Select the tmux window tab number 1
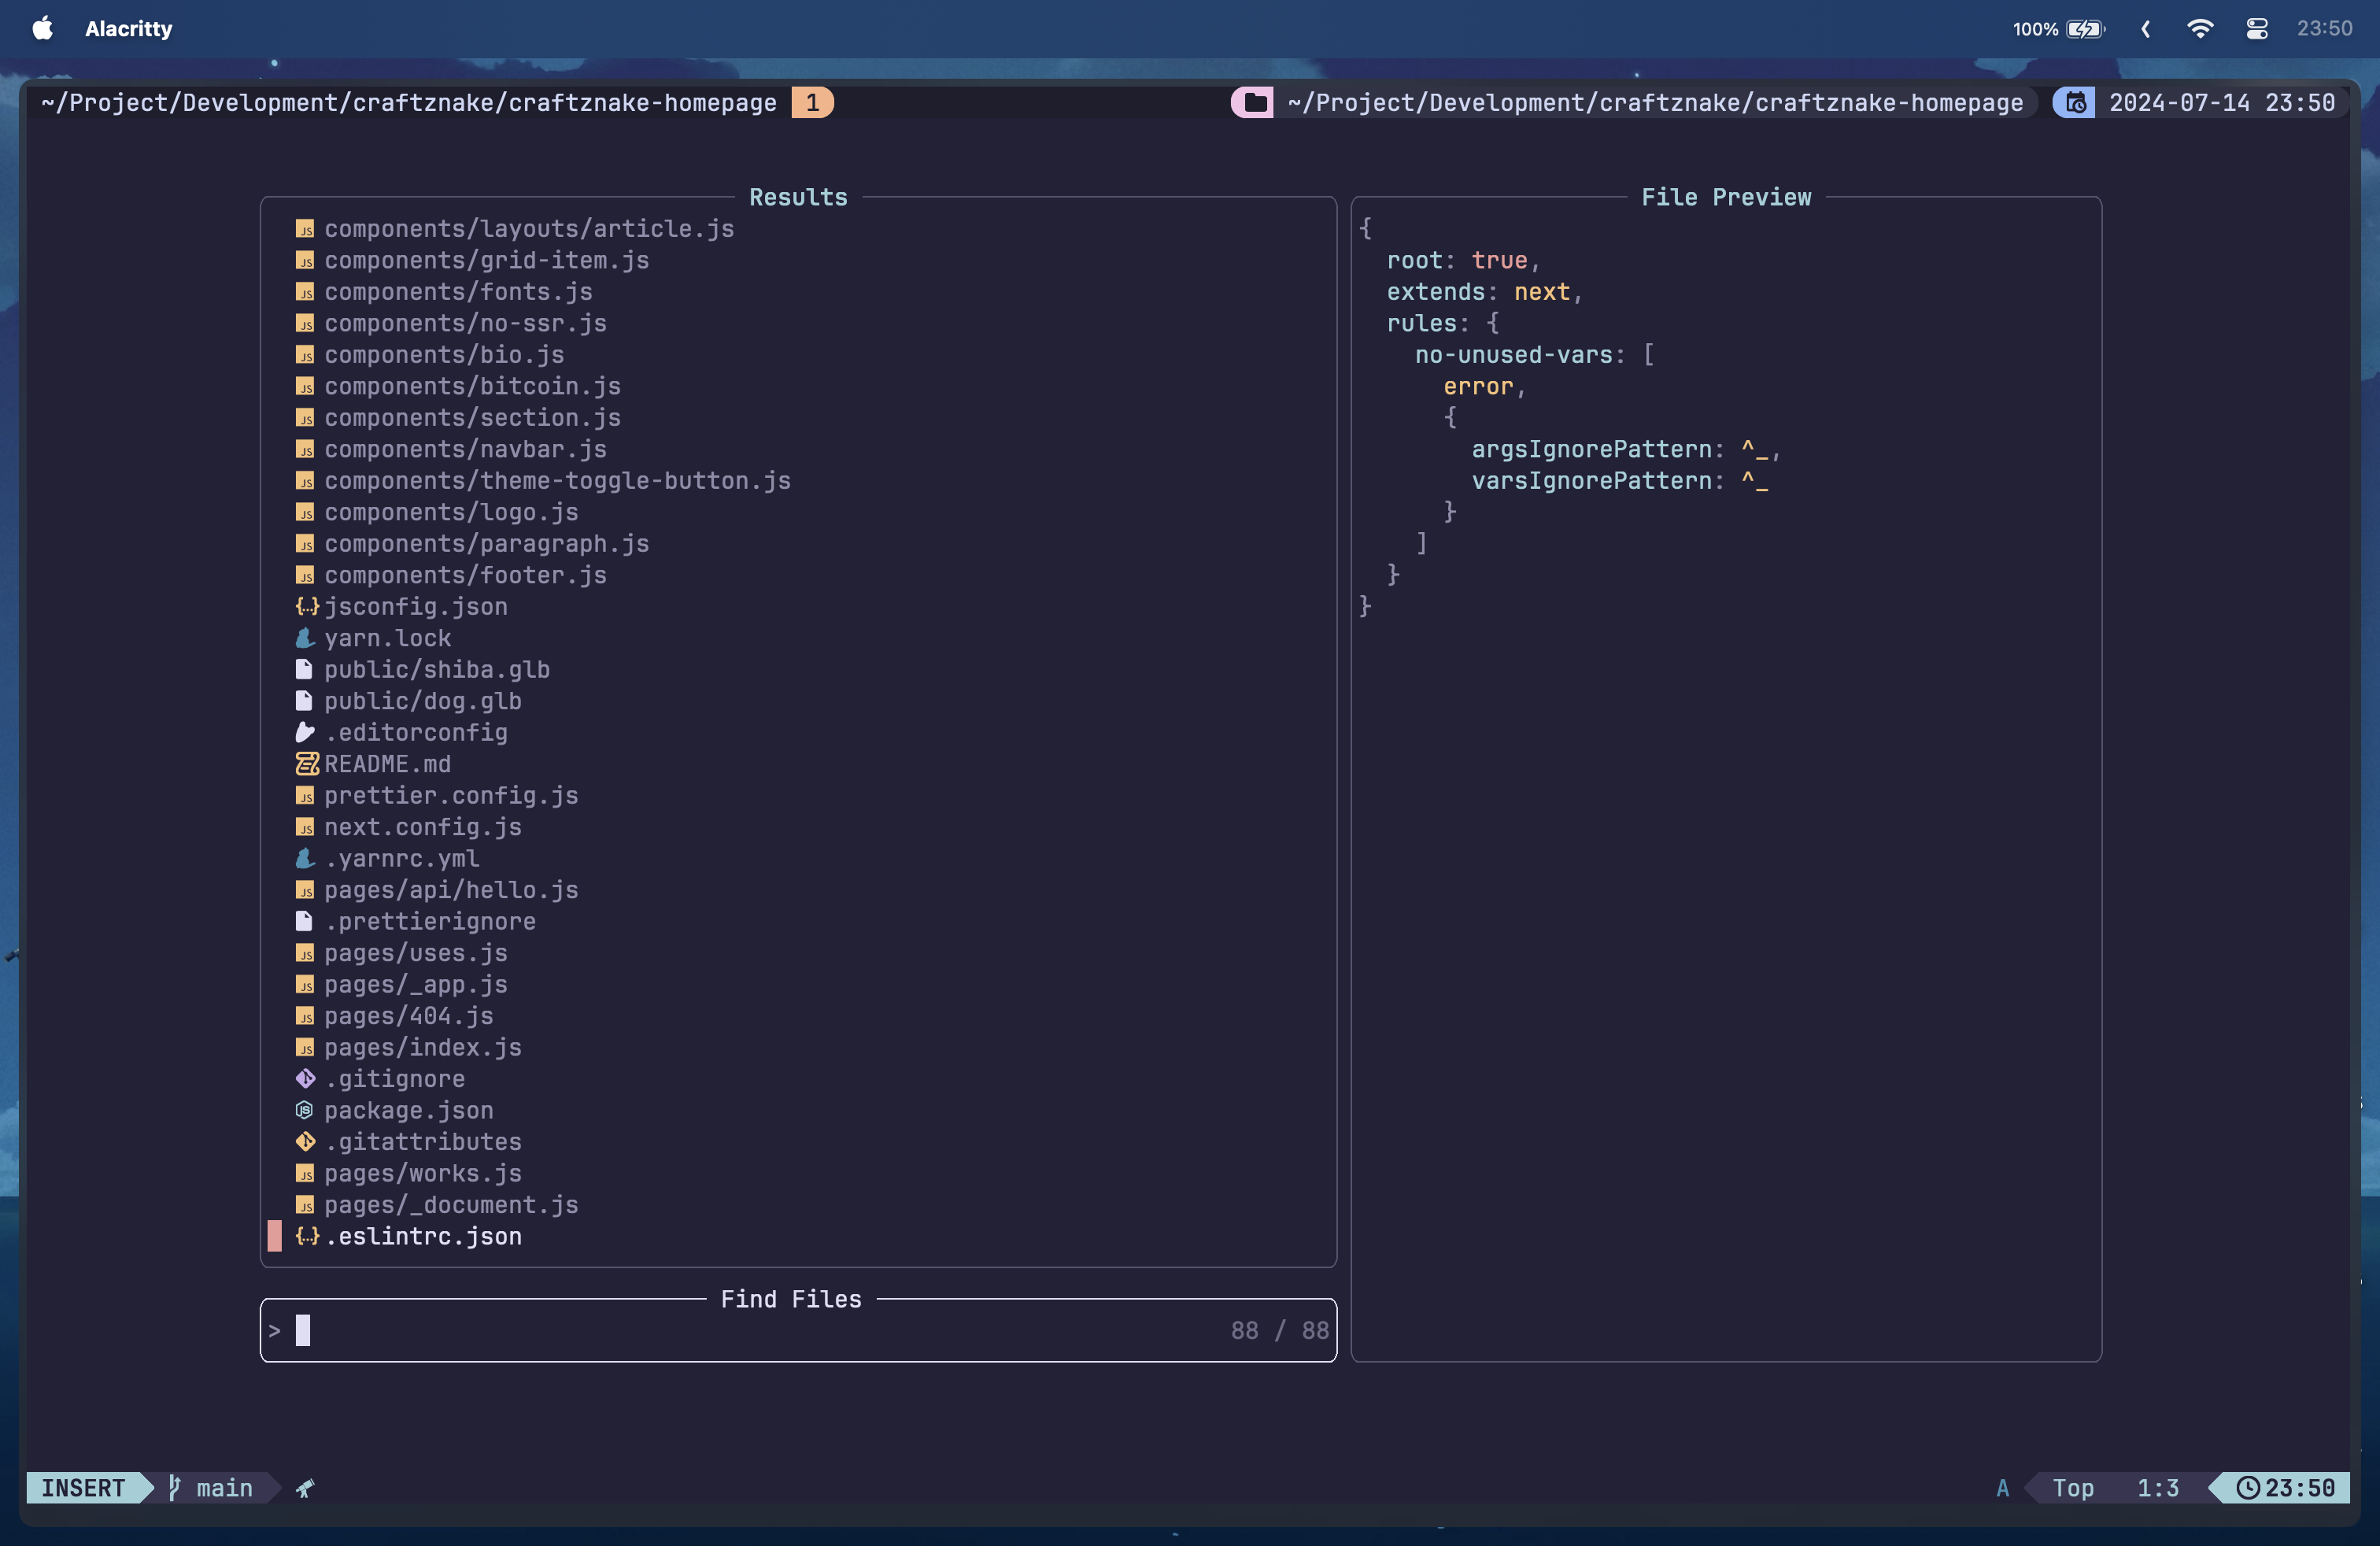Screen dimensions: 2380x1546 [812, 103]
